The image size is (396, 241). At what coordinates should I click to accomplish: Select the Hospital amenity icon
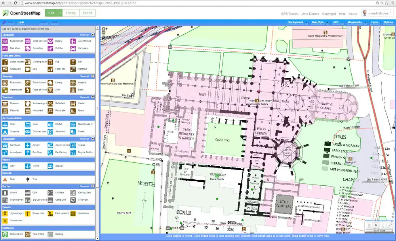73,83
